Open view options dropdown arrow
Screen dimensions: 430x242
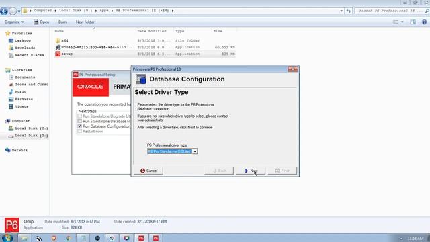402,22
